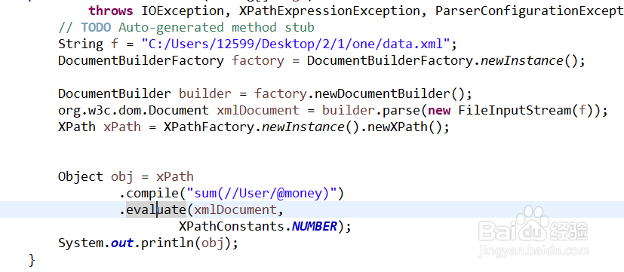Click "XPathConstants" class name
The height and width of the screenshot is (272, 624).
pyautogui.click(x=231, y=226)
